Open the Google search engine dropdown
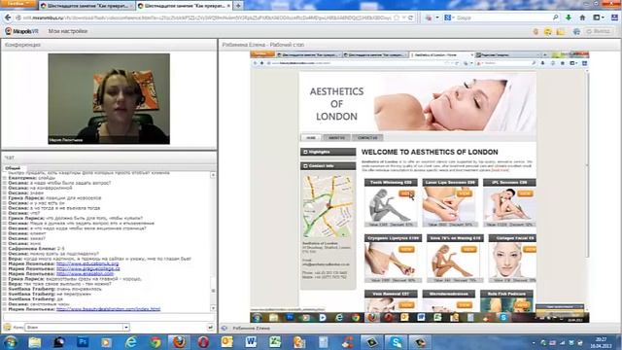Screen dimensions: 622x350 (449, 17)
